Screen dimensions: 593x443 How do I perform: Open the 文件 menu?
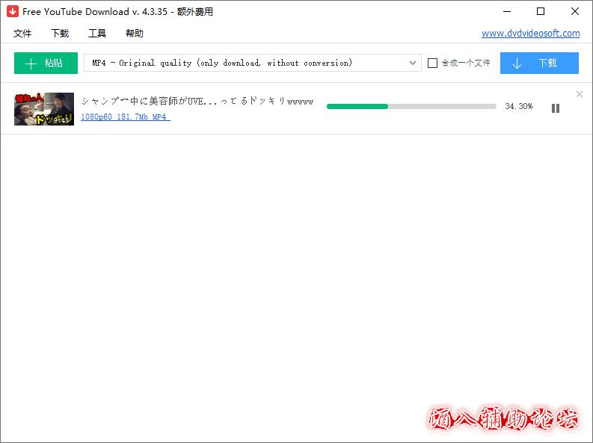pyautogui.click(x=22, y=34)
